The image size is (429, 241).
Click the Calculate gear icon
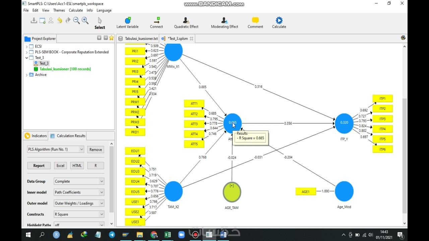click(279, 23)
